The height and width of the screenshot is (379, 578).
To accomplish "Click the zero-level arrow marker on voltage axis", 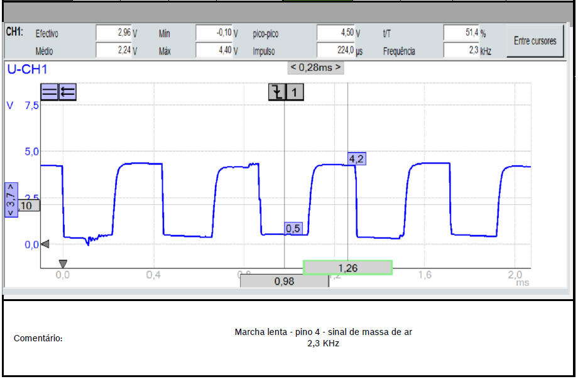I will click(x=45, y=244).
